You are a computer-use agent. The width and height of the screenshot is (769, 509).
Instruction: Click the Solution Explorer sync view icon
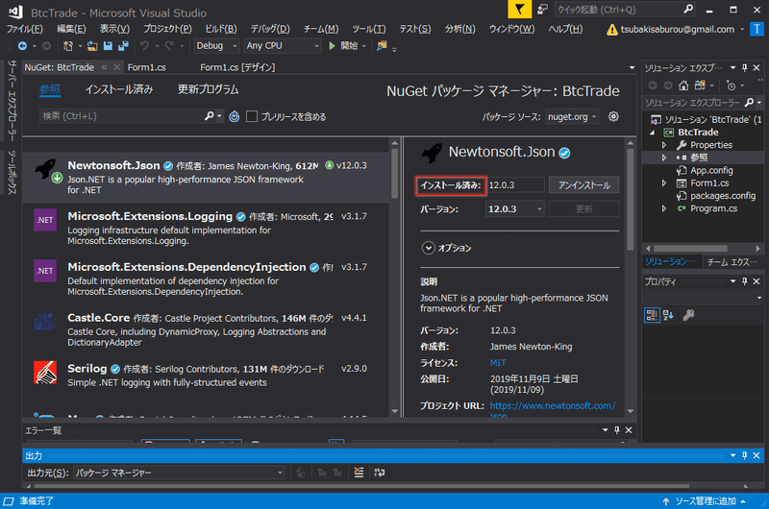pos(700,85)
